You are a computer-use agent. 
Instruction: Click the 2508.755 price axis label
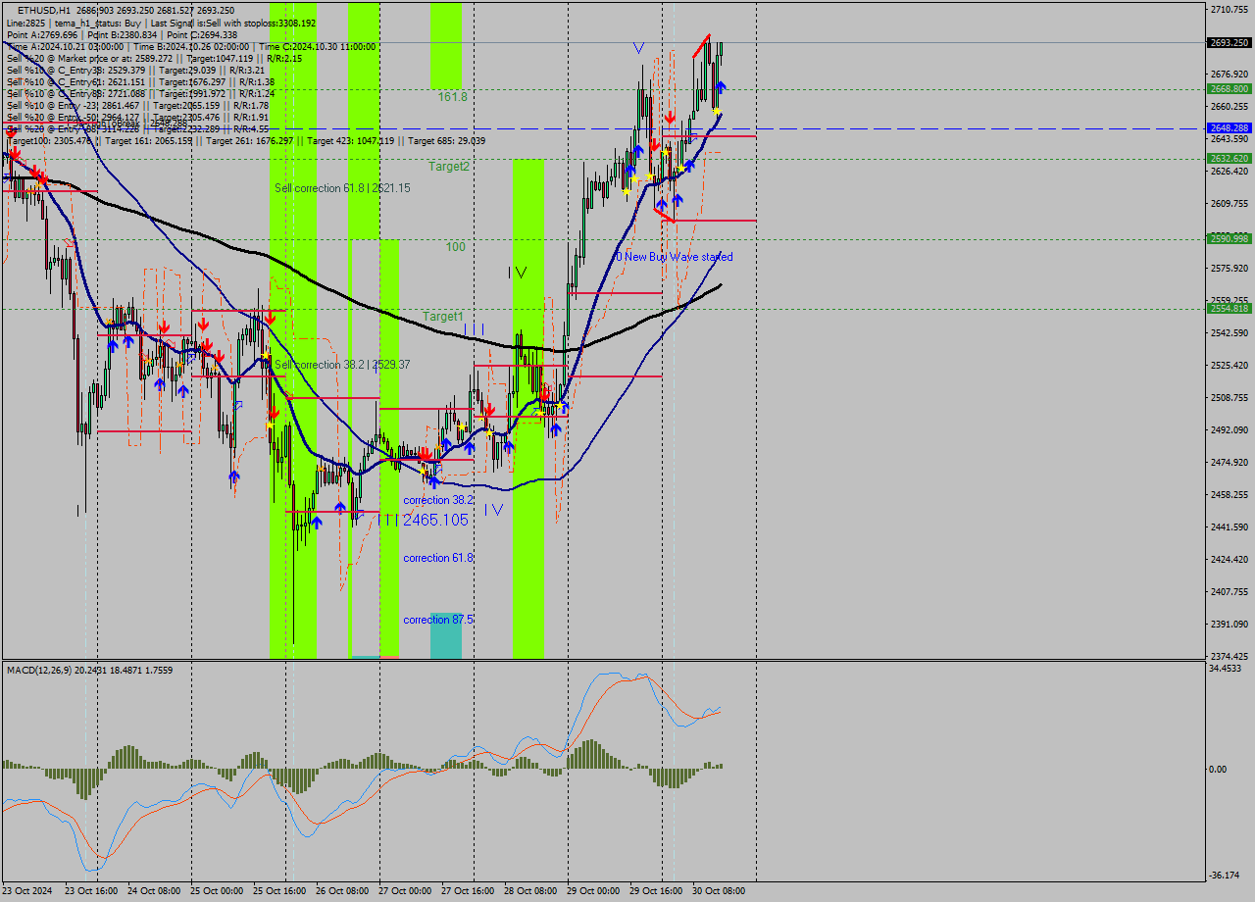[x=1230, y=398]
